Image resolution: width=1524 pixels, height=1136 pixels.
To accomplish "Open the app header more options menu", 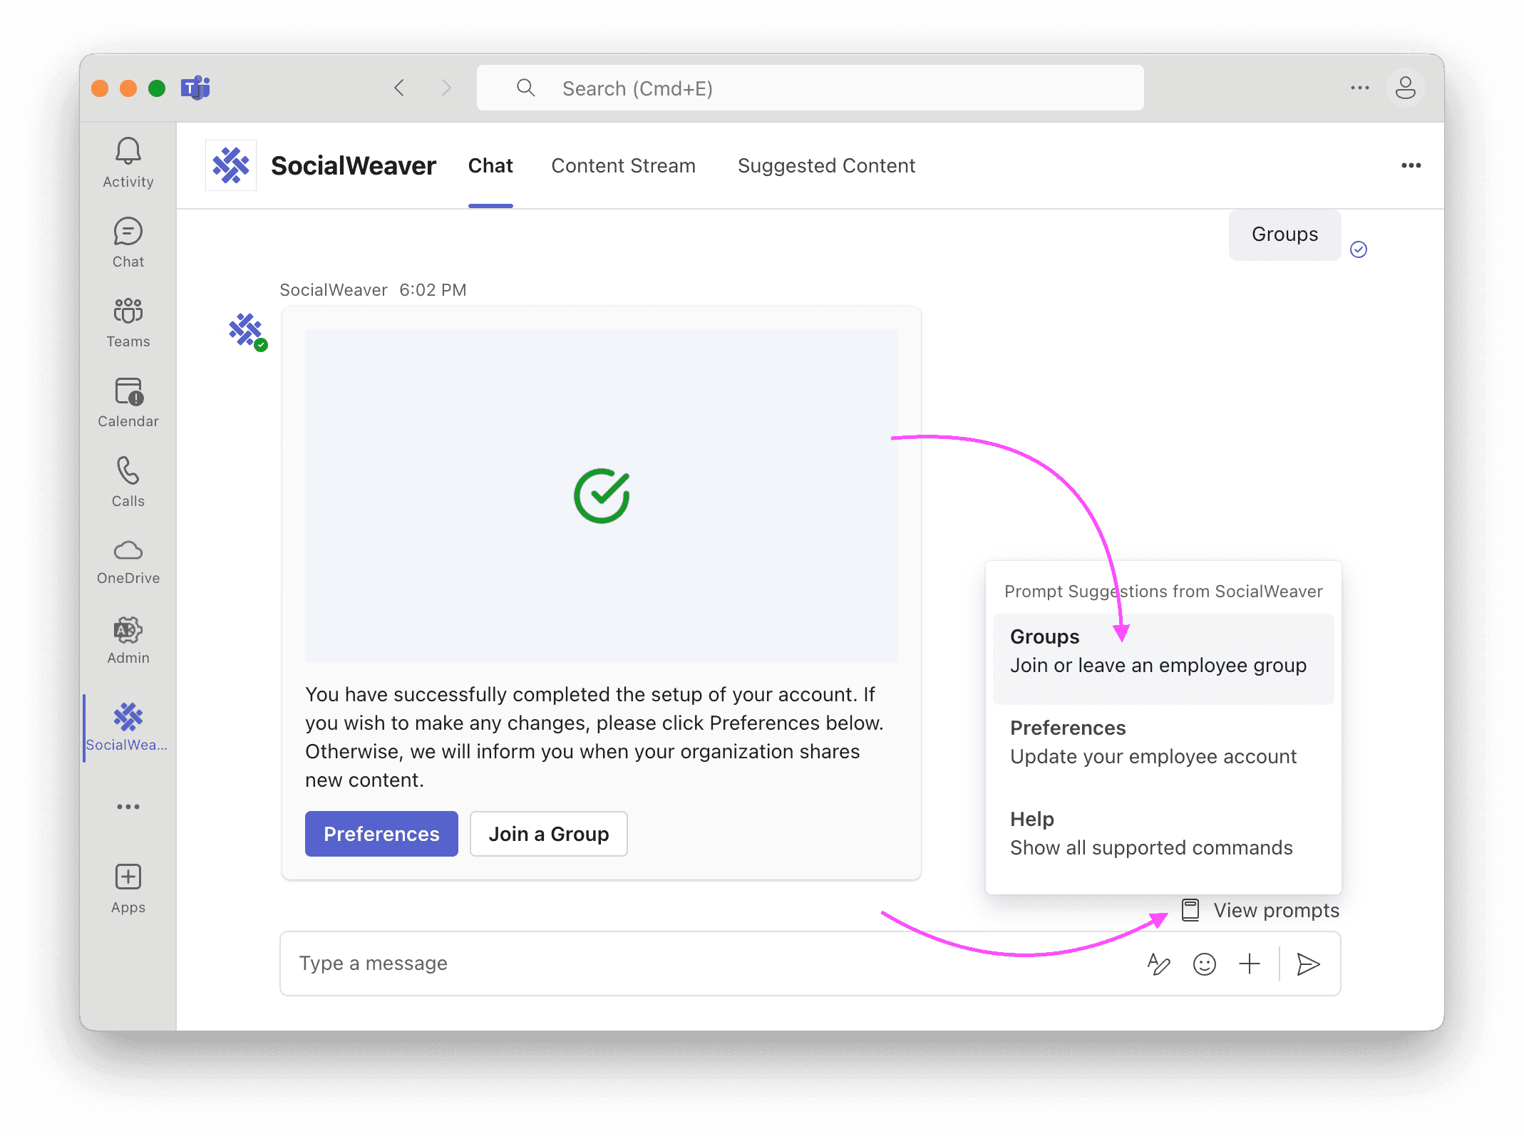I will click(1411, 165).
